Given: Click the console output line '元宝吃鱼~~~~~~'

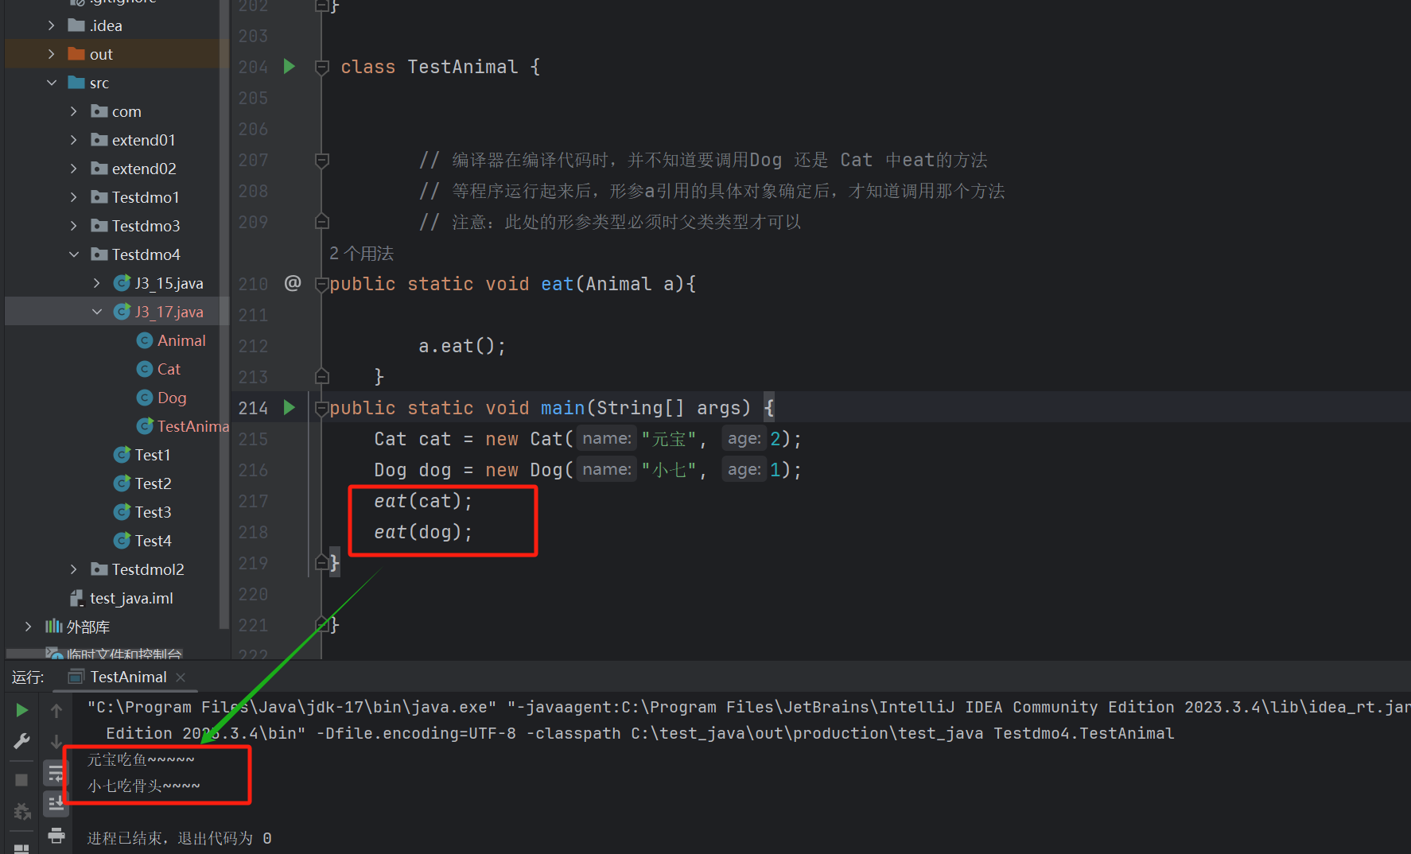Looking at the screenshot, I should point(141,759).
